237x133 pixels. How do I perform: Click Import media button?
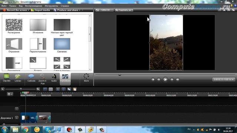[40, 10]
